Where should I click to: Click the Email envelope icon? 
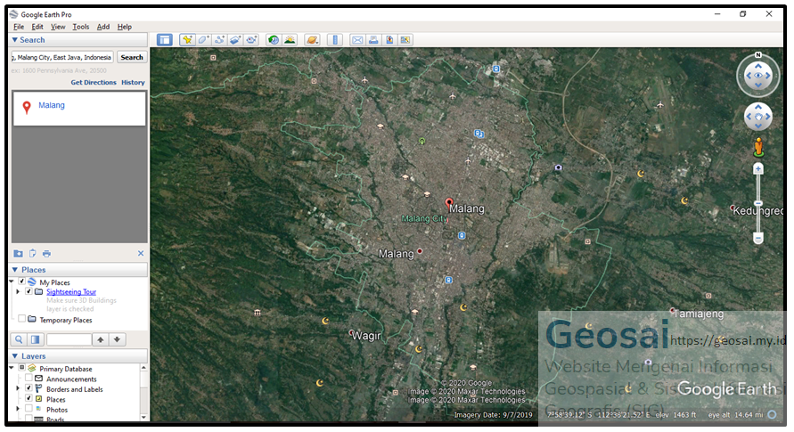point(357,40)
